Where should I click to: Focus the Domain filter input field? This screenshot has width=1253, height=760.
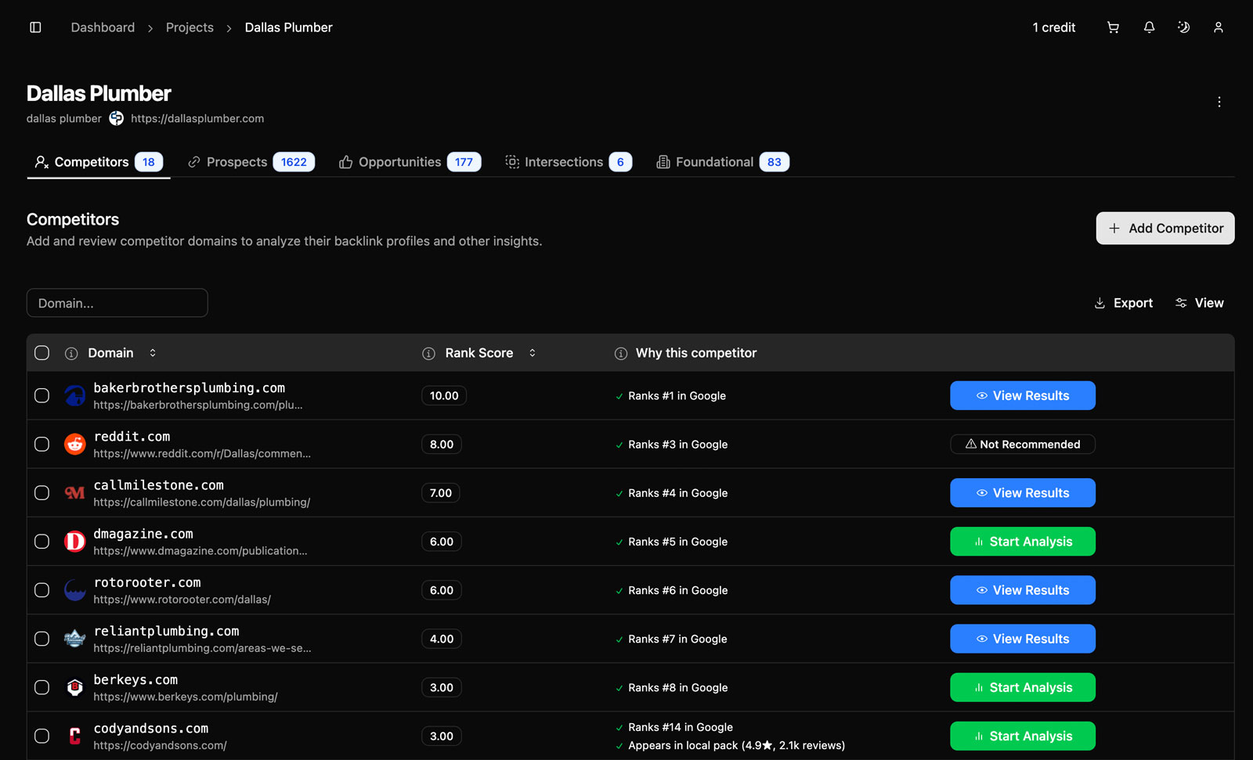click(117, 303)
